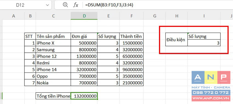Click the 65000000 total cell
233x104 pixels.
tap(131, 56)
